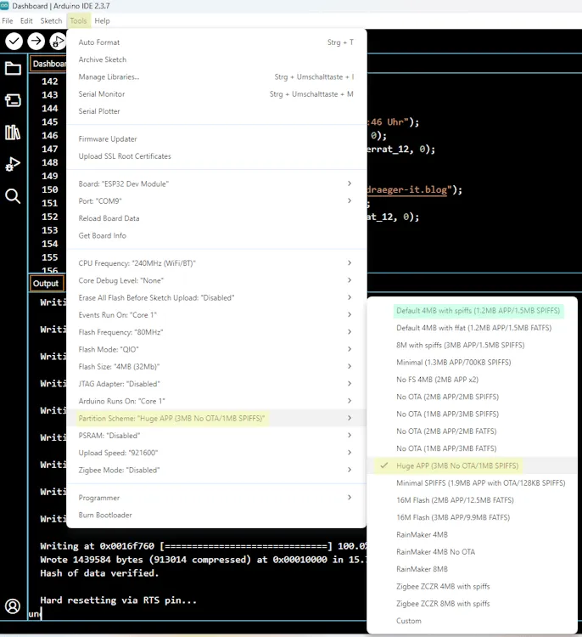Choose Minimal SPIFFS partition scheme
This screenshot has height=637, width=582.
[x=480, y=482]
